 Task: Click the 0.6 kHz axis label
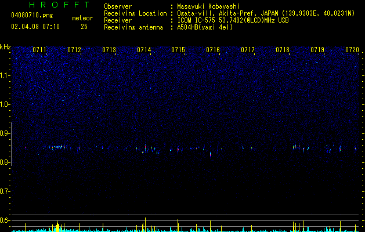point(5,220)
